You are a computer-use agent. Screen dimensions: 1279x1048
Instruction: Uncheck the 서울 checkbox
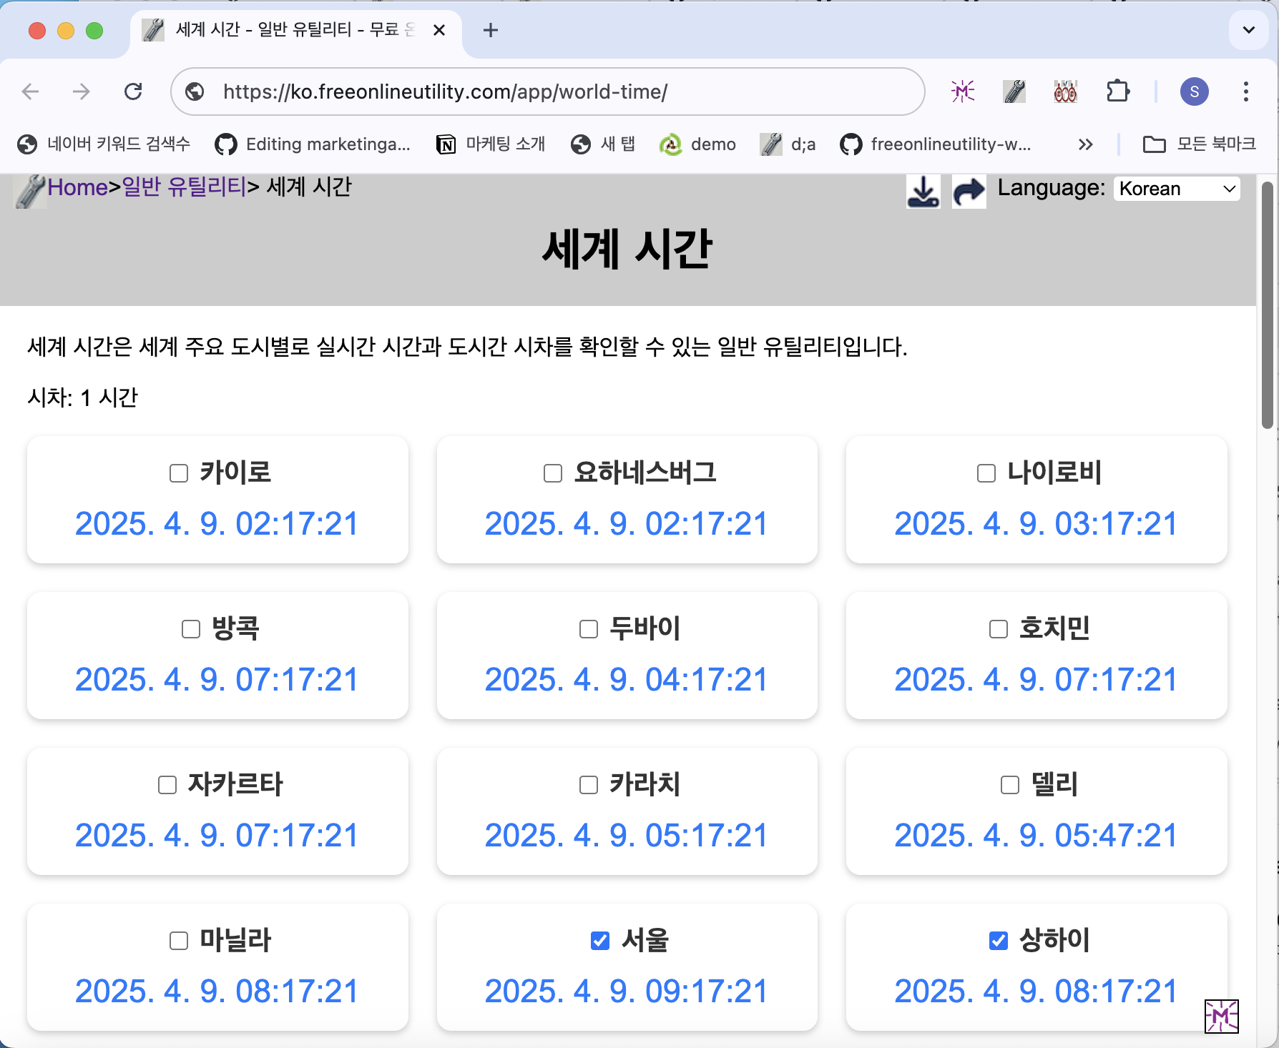click(x=600, y=941)
